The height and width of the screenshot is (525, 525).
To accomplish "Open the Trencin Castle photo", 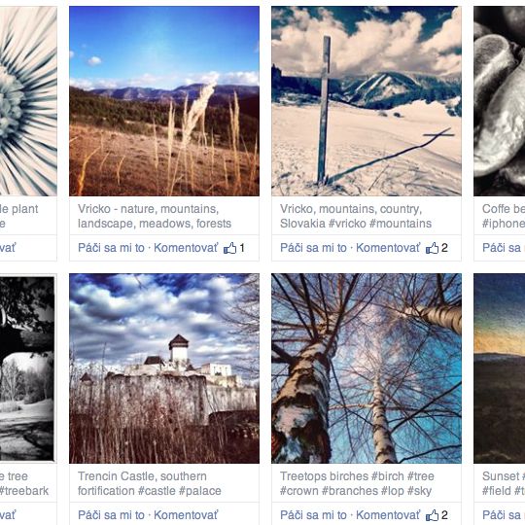I will coord(164,368).
